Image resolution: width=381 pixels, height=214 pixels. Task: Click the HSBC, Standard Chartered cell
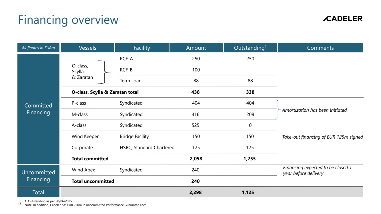[x=147, y=148]
